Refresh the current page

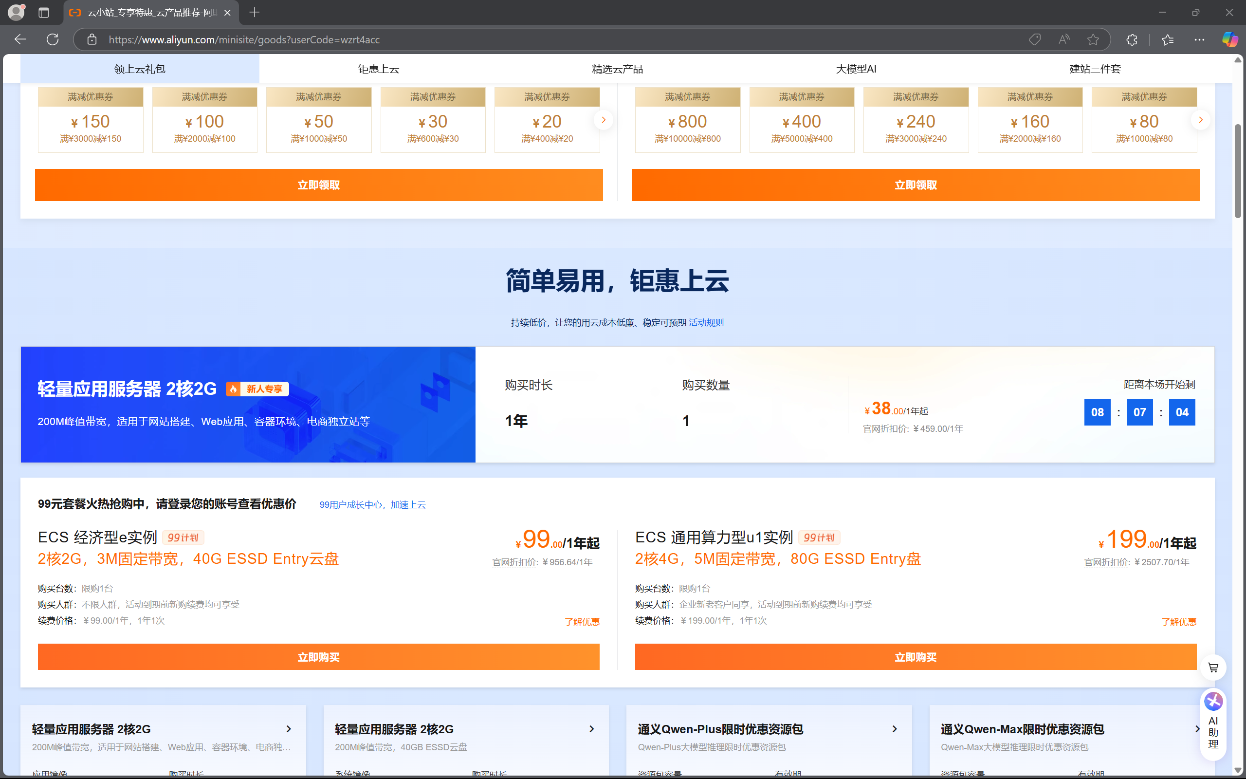[52, 39]
